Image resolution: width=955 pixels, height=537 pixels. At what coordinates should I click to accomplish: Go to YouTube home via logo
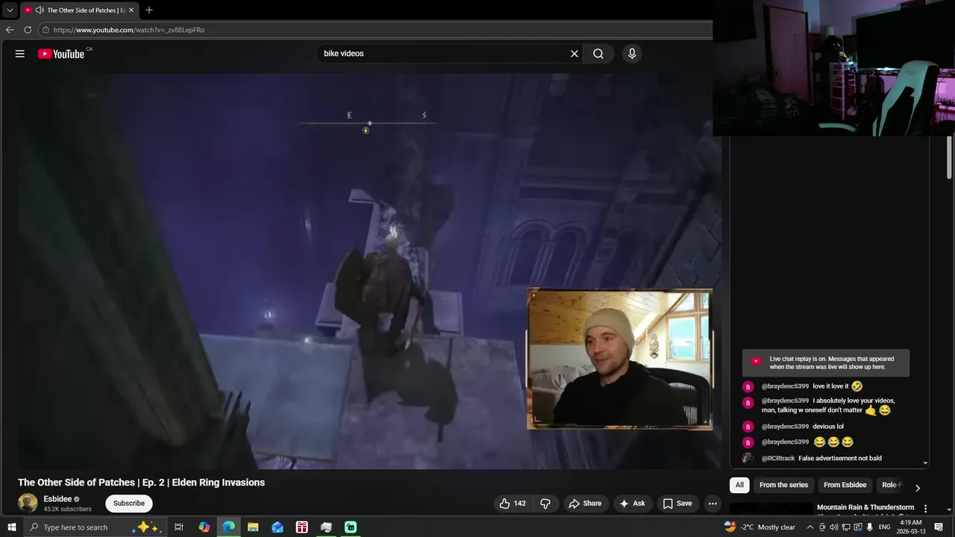coord(61,54)
